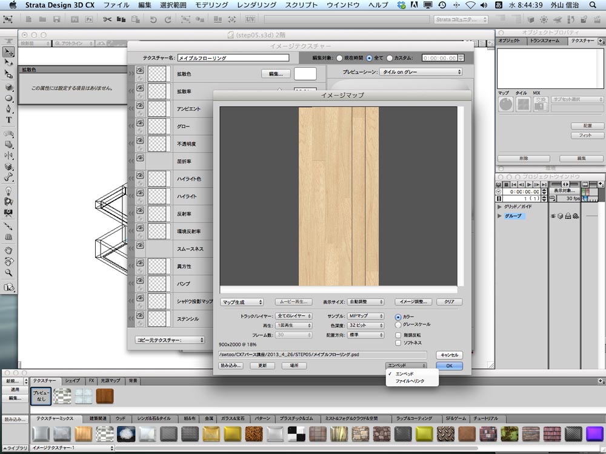606x454 pixels.
Task: Enable the ソフトネス checkbox
Action: click(398, 343)
